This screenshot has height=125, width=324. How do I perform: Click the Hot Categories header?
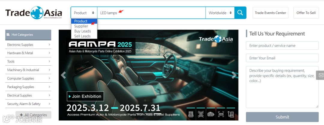pyautogui.click(x=28, y=35)
